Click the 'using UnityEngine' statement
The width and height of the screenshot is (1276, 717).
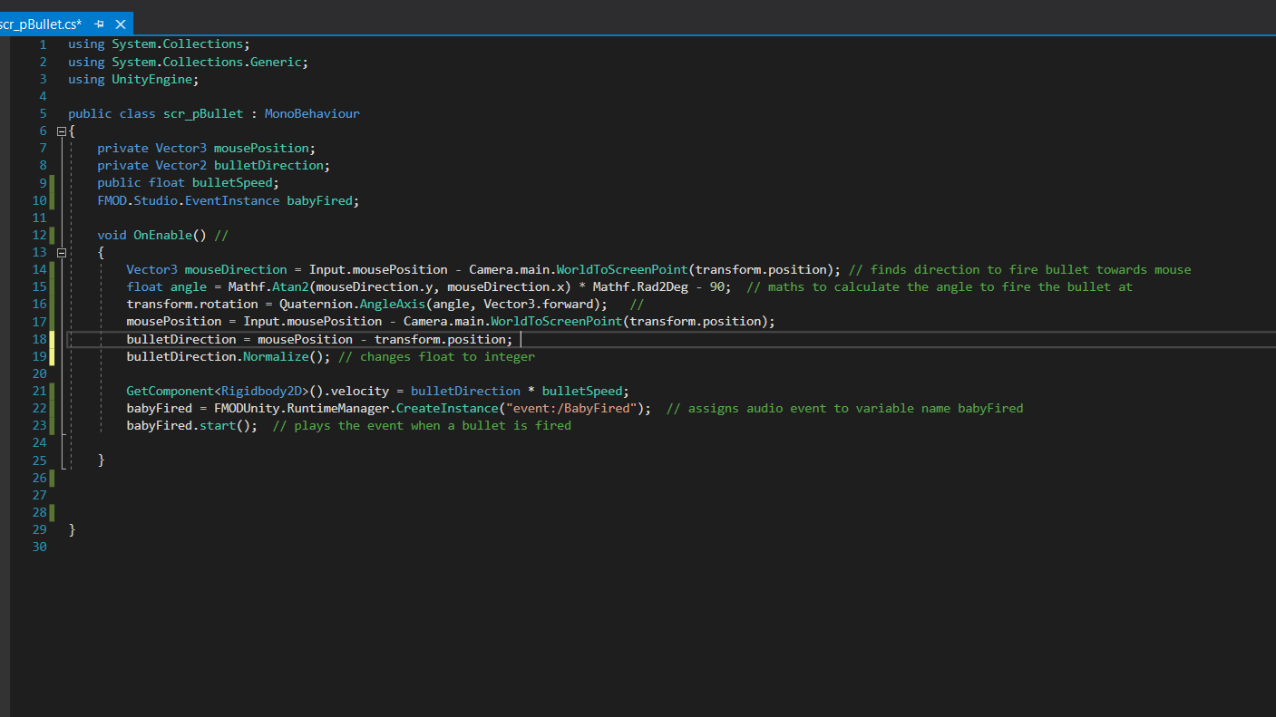131,80
